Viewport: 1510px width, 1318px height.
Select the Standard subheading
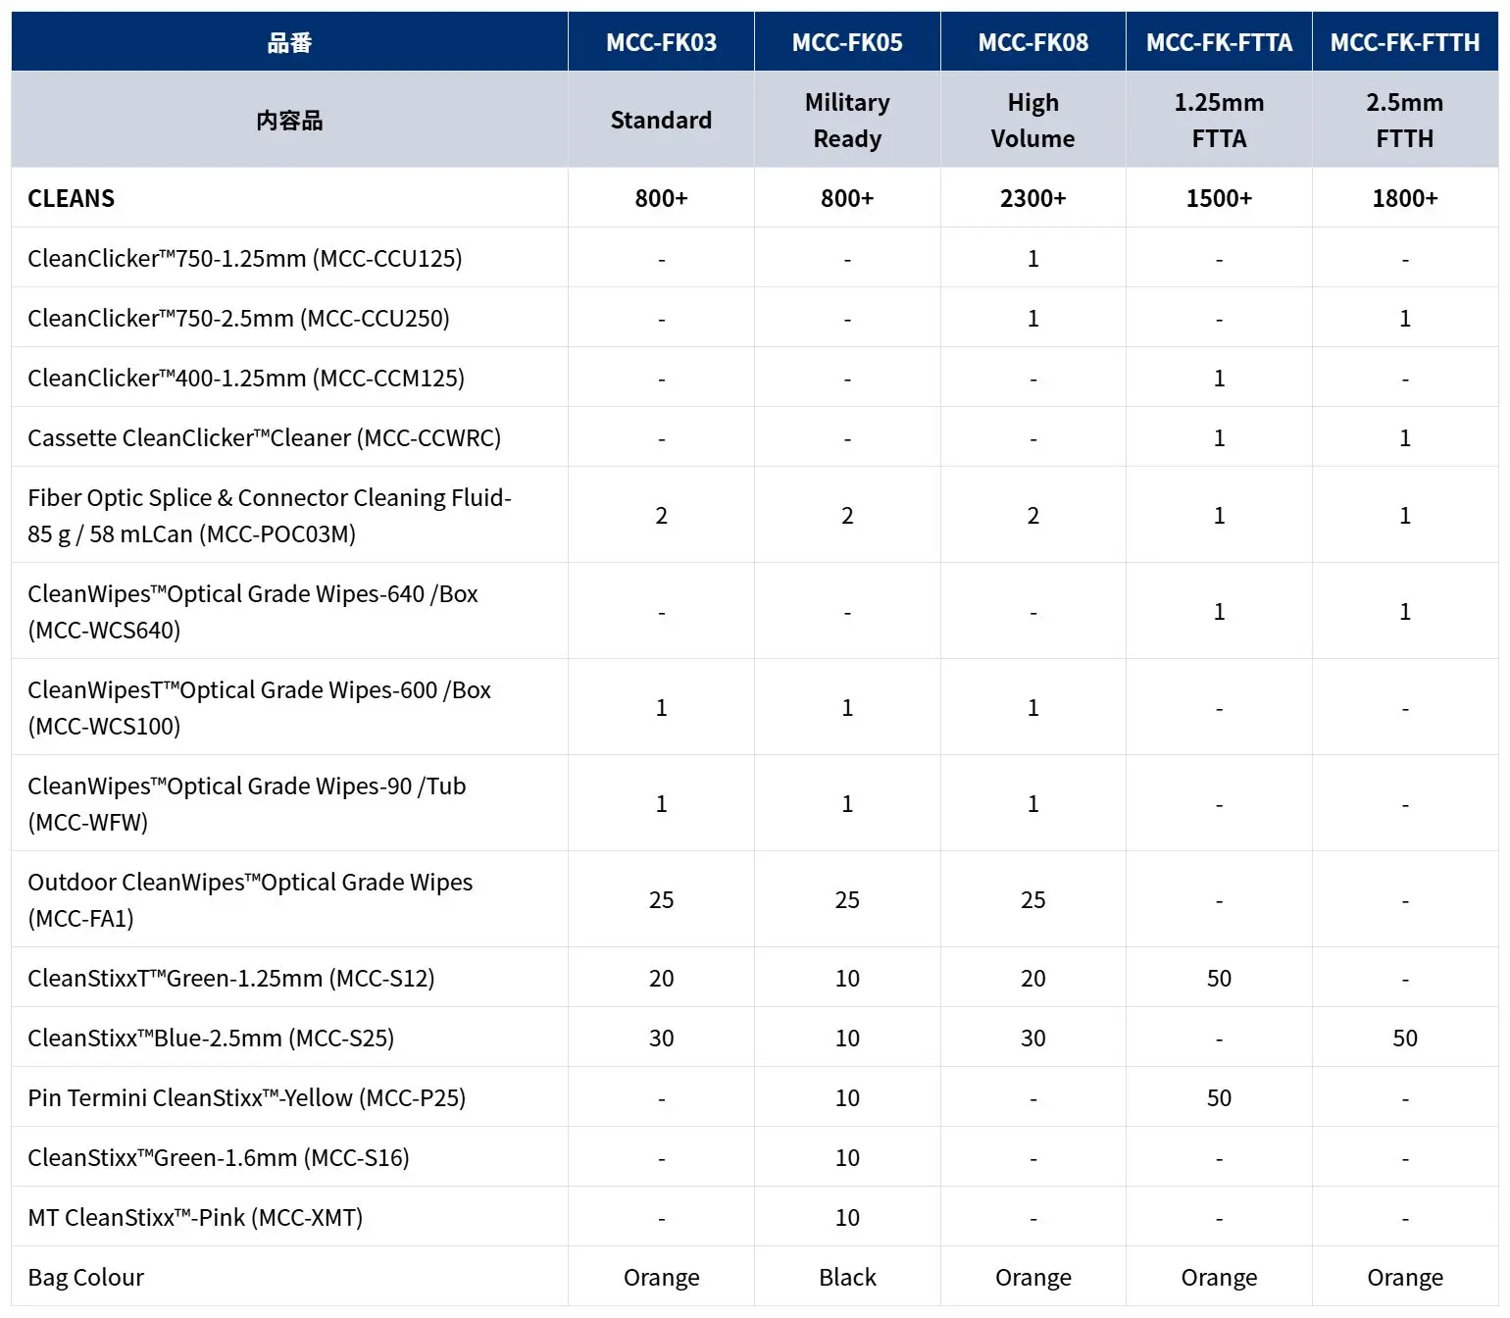[x=661, y=120]
